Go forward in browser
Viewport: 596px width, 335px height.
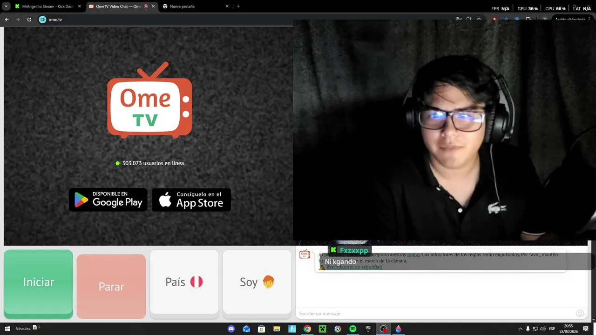18,20
